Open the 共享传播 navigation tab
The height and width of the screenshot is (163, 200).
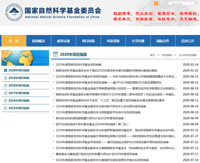tap(138, 41)
